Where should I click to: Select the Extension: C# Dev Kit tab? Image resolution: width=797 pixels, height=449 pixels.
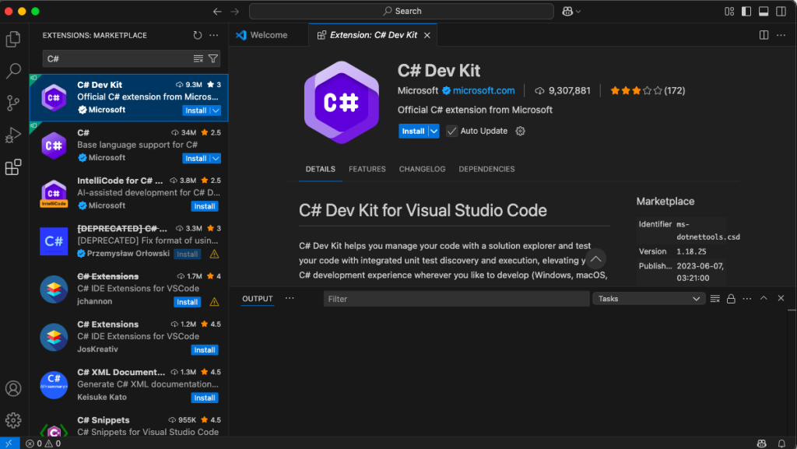[374, 35]
